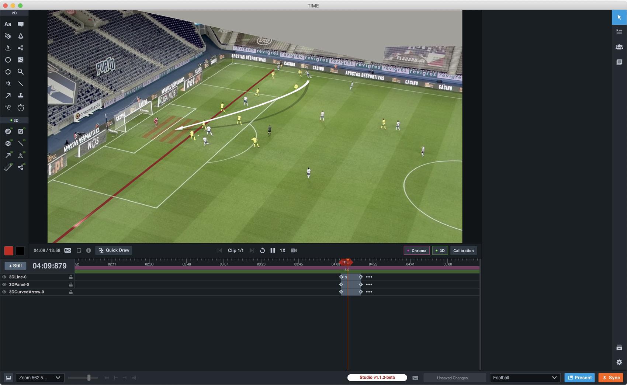Select the 3D square panel tool
Viewport: 627px width, 385px height.
pos(21,131)
